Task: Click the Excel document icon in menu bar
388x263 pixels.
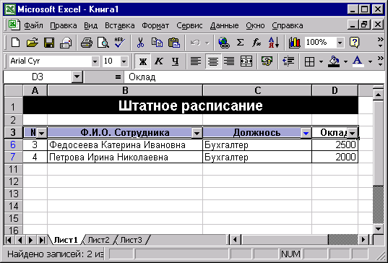Action: coord(14,25)
